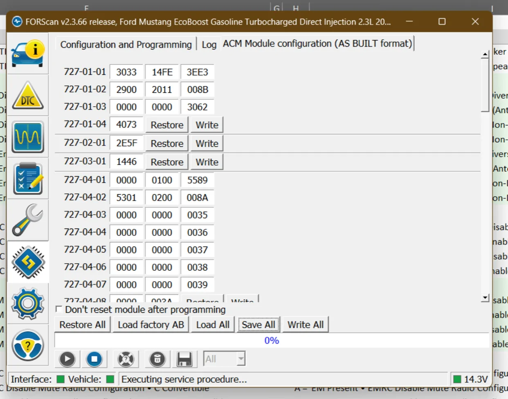Click the 727-04-01 row label

(85, 179)
